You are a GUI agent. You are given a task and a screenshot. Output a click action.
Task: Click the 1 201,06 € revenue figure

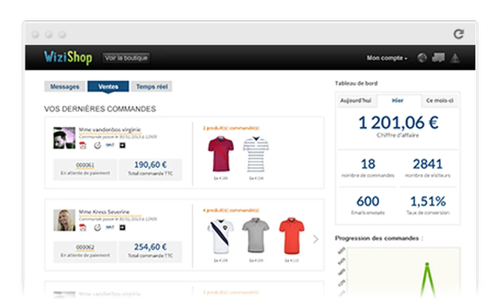click(398, 123)
